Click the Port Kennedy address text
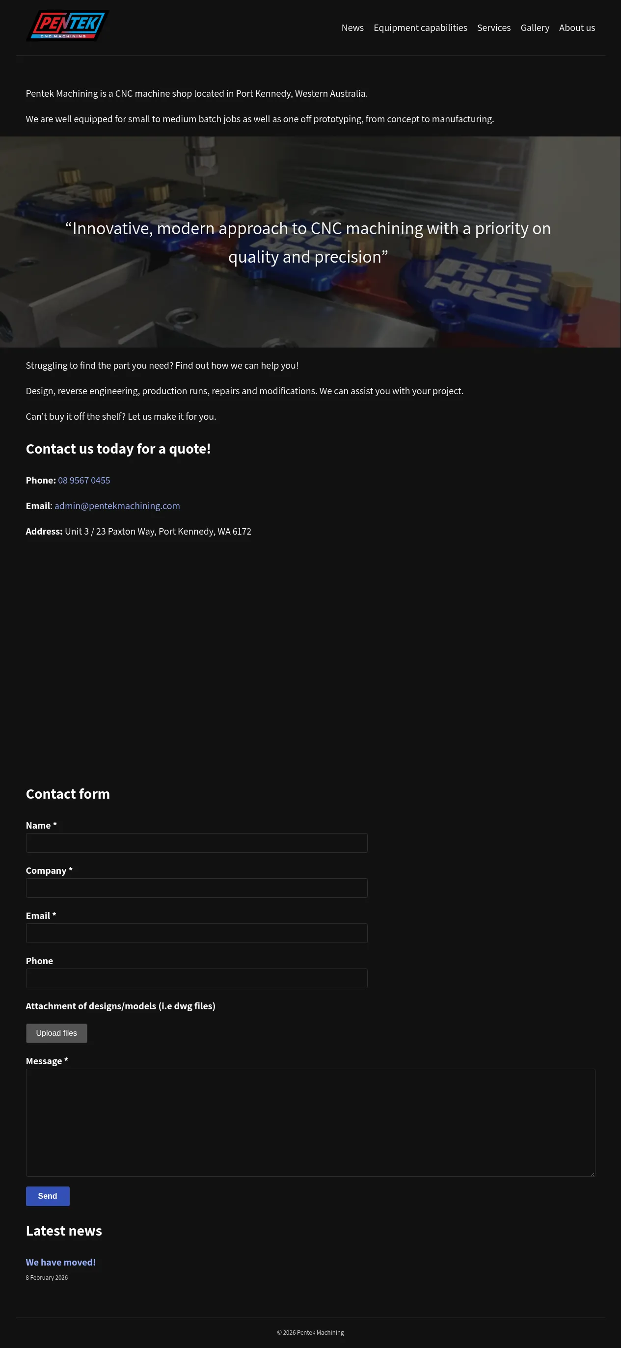Screen dimensions: 621x1348 [158, 532]
